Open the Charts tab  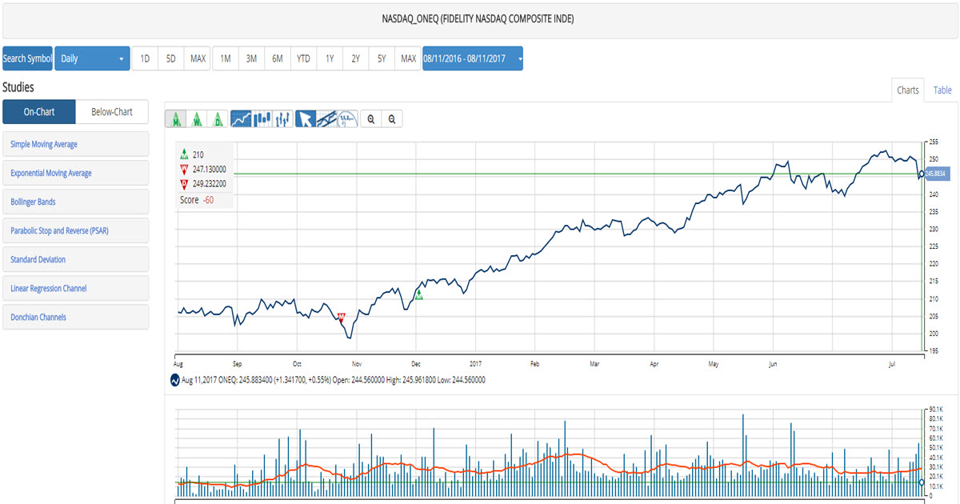pos(908,90)
